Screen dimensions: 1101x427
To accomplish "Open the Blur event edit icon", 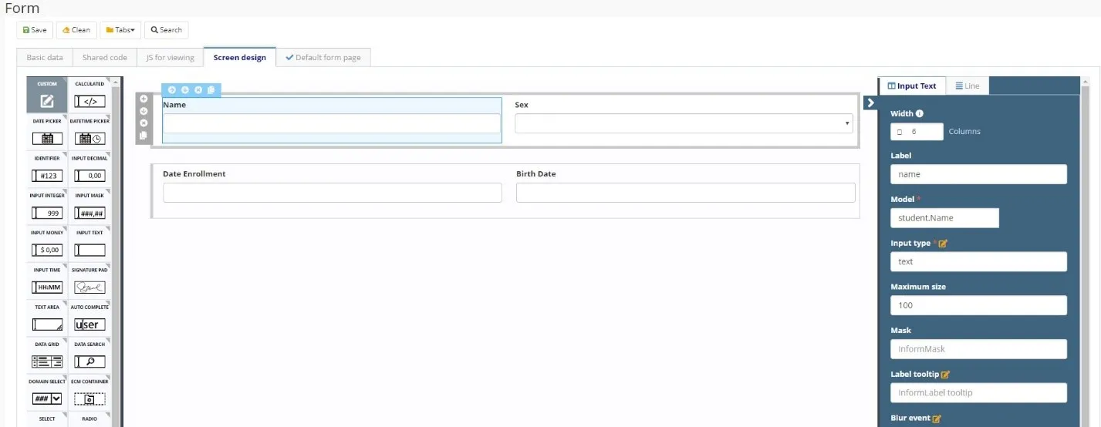I will click(937, 419).
